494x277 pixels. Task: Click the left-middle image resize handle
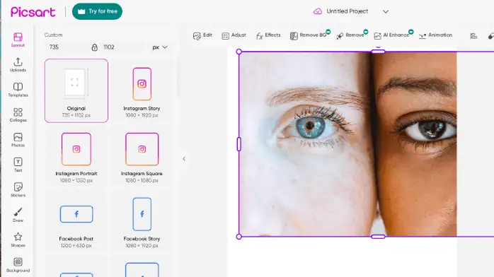click(x=239, y=144)
